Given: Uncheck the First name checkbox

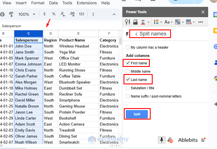Looking at the screenshot, I should point(128,63).
